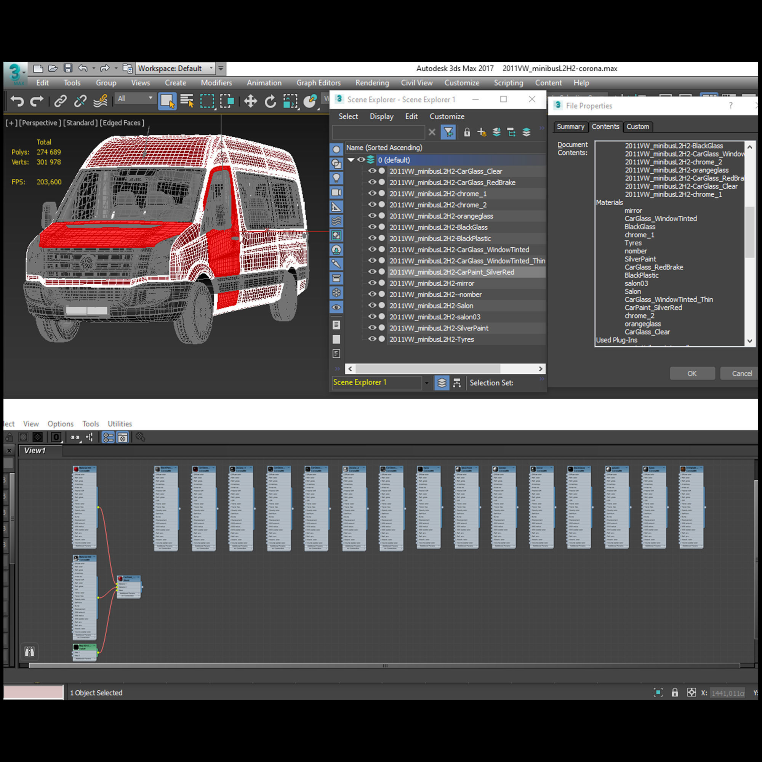The image size is (762, 762).
Task: Click the binoculars search icon in material editor
Action: pyautogui.click(x=30, y=652)
